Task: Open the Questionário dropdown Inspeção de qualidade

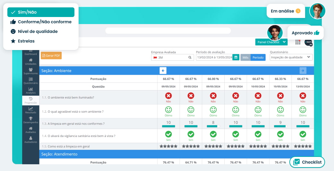Action: click(x=291, y=57)
